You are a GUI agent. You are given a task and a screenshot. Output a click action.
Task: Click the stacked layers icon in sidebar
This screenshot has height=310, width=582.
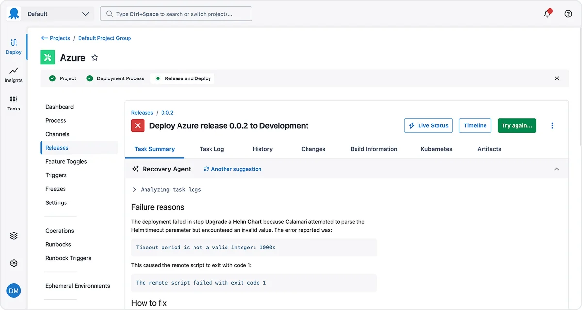tap(14, 236)
